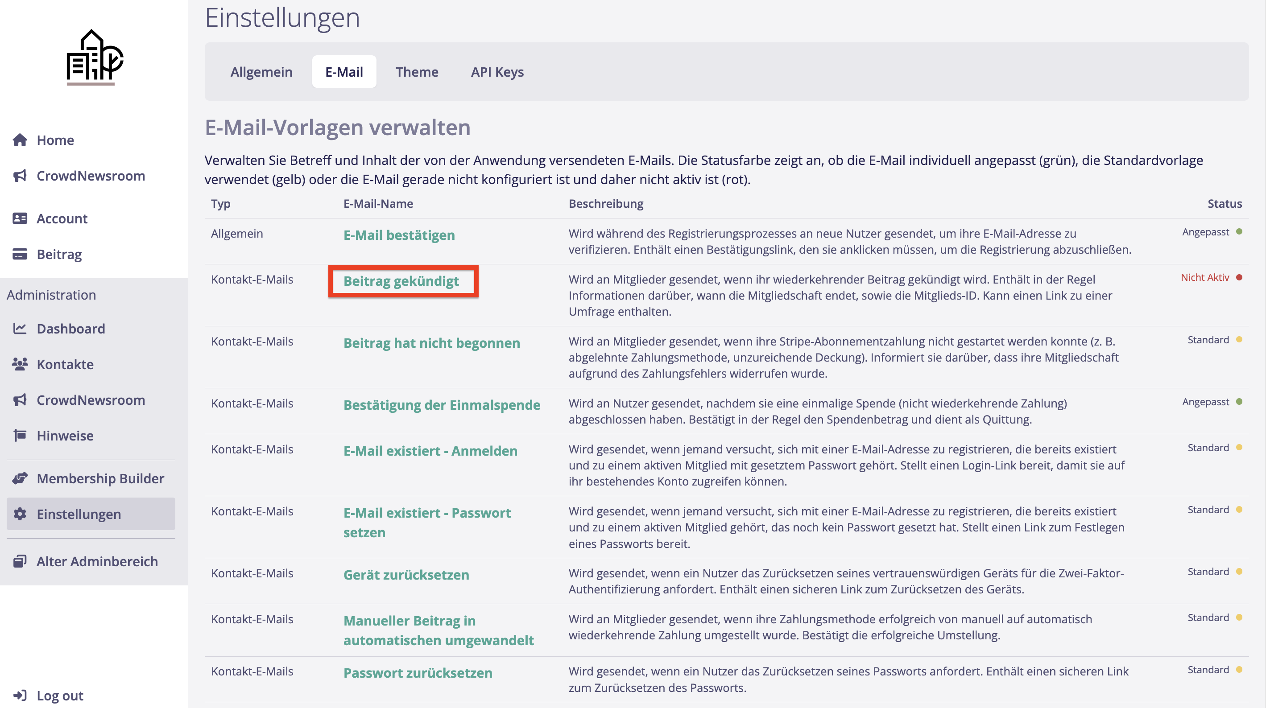Switch to the Theme tab
1266x708 pixels.
417,72
